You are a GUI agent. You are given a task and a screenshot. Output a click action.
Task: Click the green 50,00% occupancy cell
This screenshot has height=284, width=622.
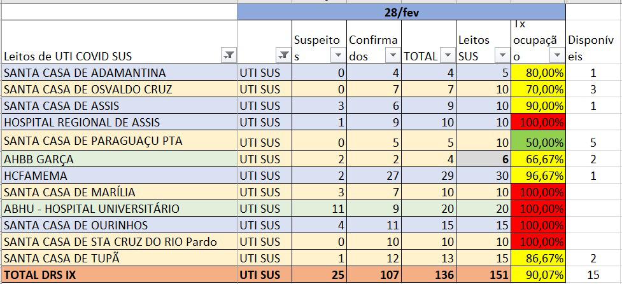tap(539, 141)
